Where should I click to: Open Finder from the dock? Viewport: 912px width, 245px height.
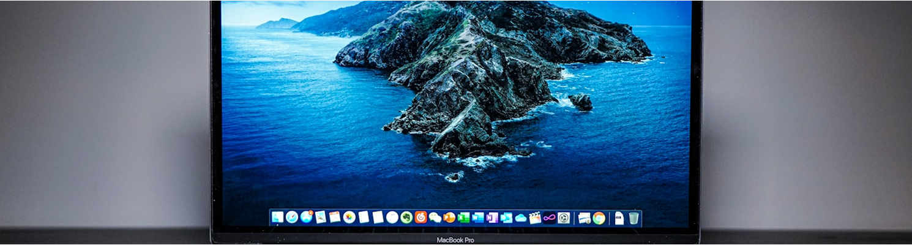277,217
